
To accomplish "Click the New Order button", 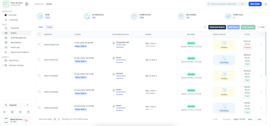I will coord(255,4).
